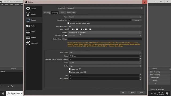
Task: Enable Audio Track 6 checkbox
Action: (90, 29)
